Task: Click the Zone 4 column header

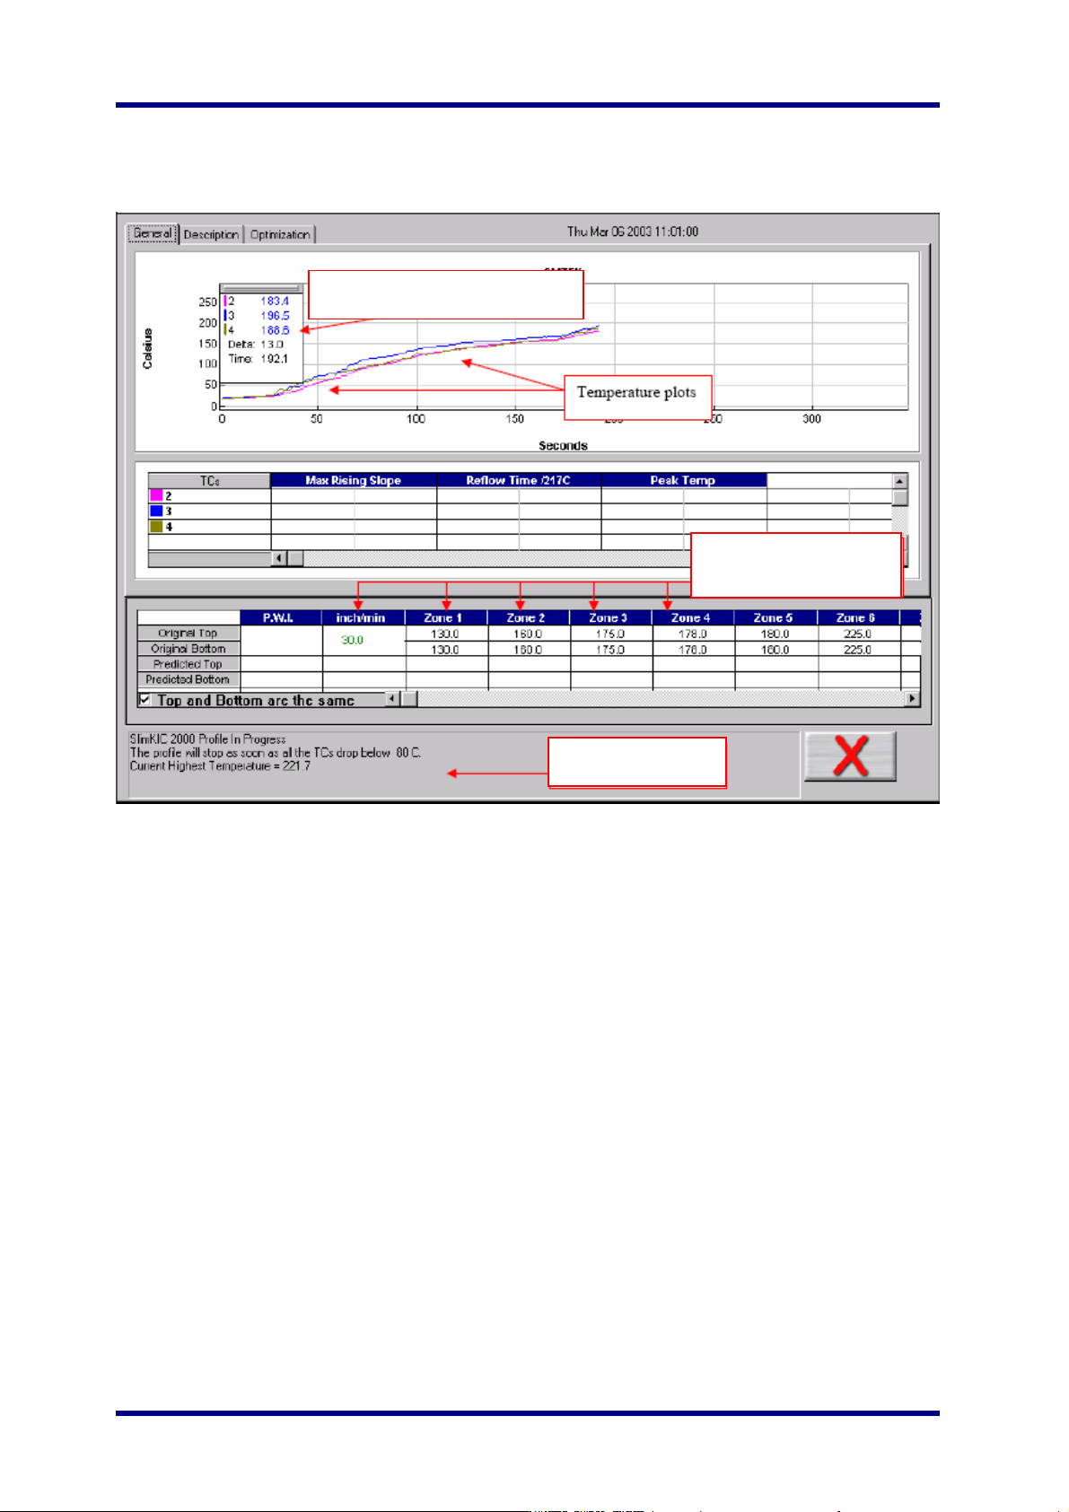Action: coord(693,618)
